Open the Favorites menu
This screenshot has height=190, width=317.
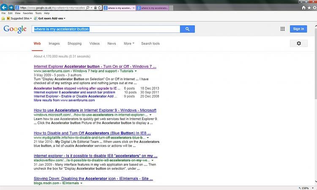[28, 13]
